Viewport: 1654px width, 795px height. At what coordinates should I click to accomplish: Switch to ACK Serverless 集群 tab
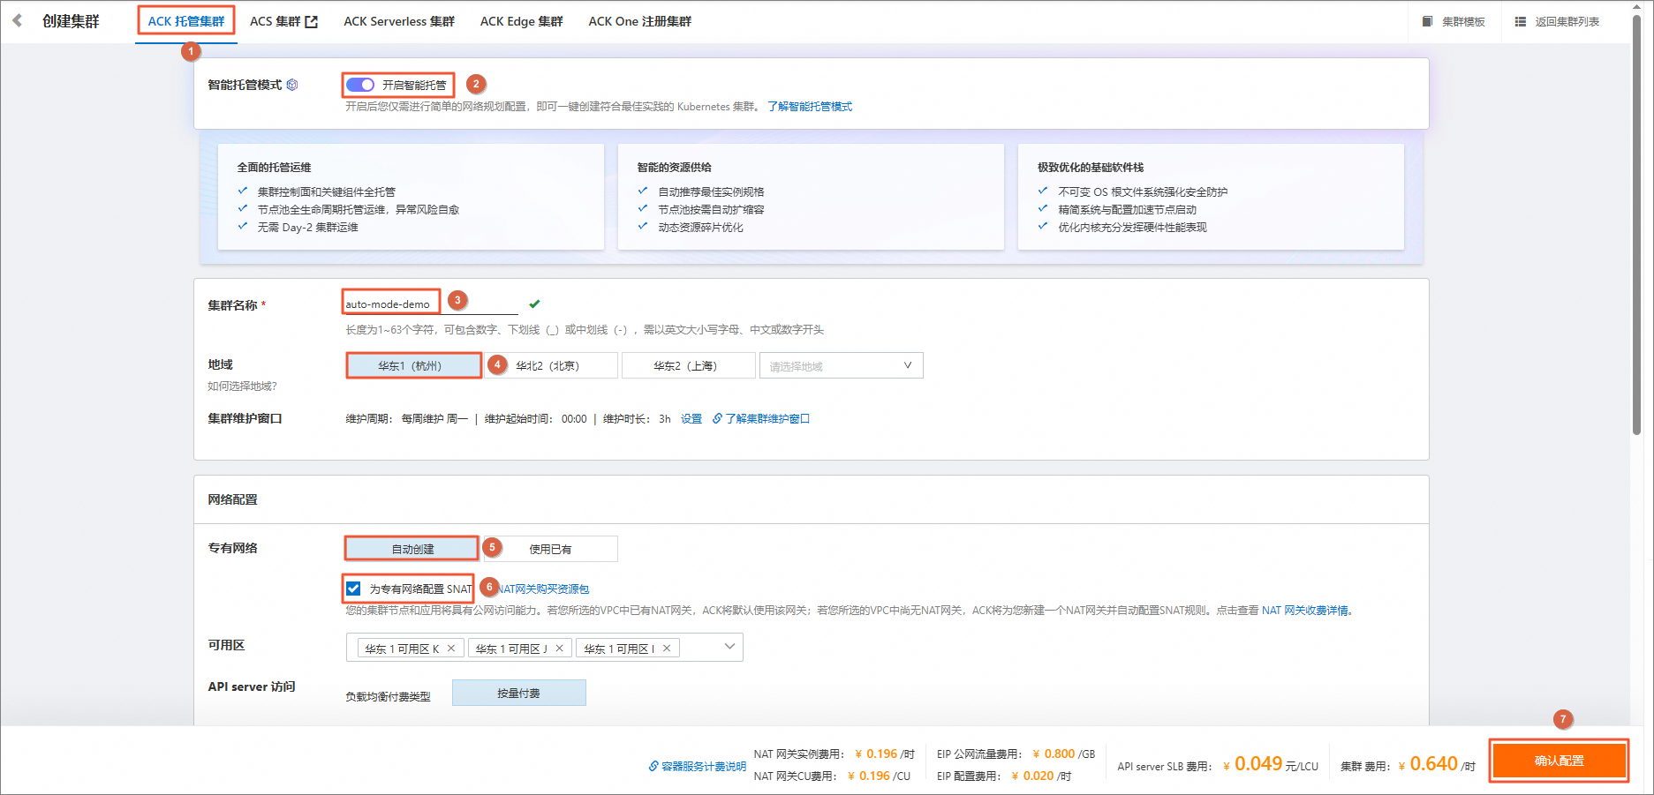click(x=399, y=21)
